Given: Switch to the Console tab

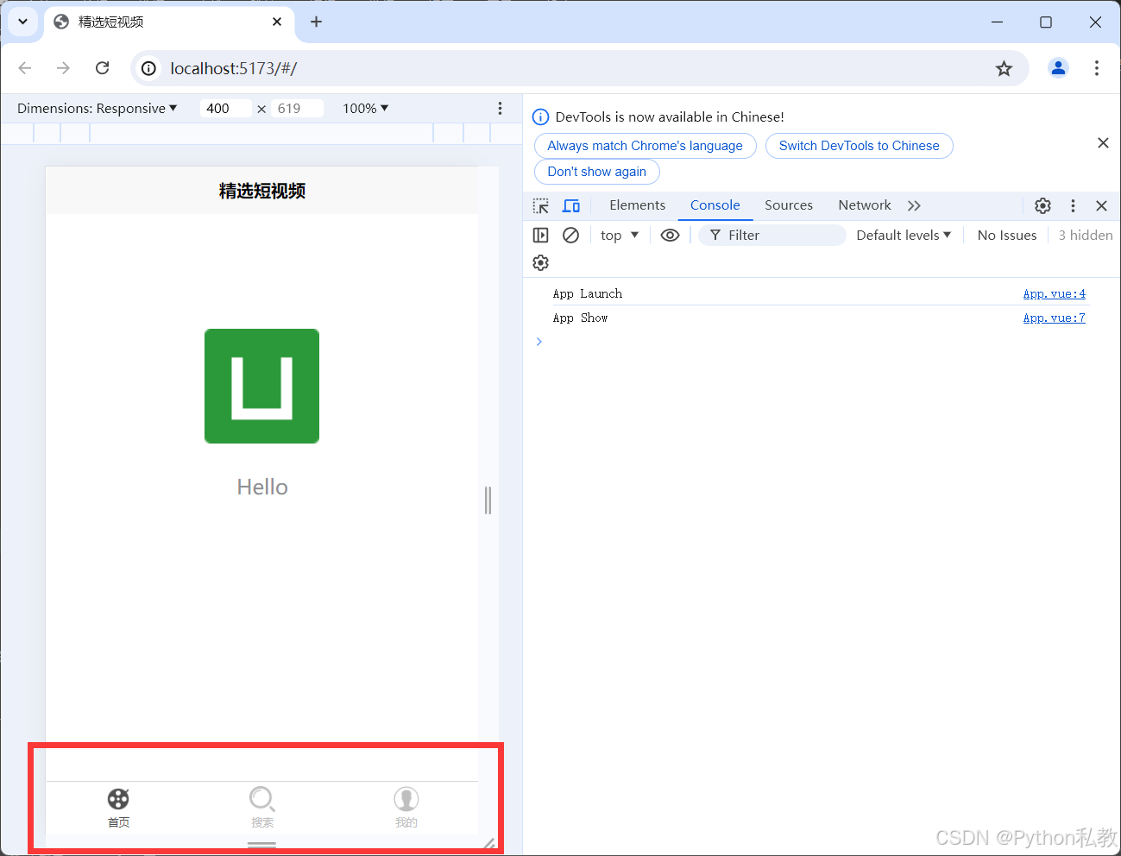Looking at the screenshot, I should [715, 205].
